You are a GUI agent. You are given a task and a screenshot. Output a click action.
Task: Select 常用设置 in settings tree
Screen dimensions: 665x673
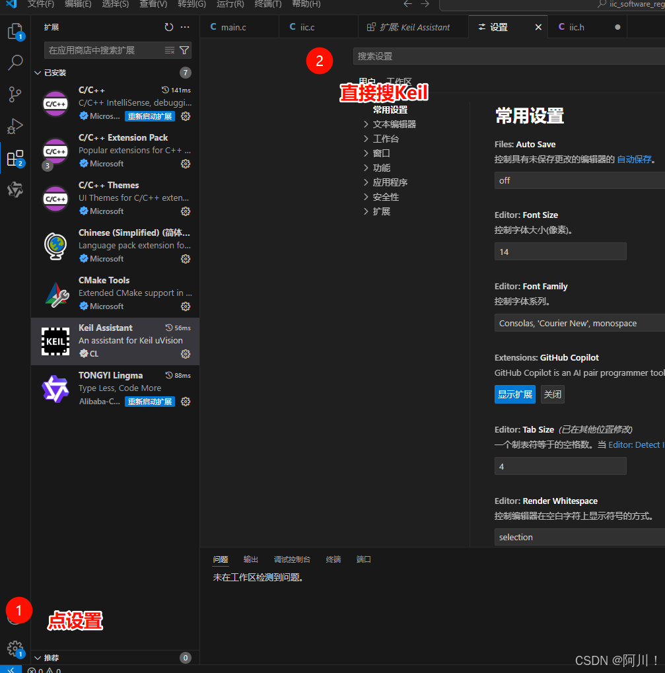[x=390, y=110]
